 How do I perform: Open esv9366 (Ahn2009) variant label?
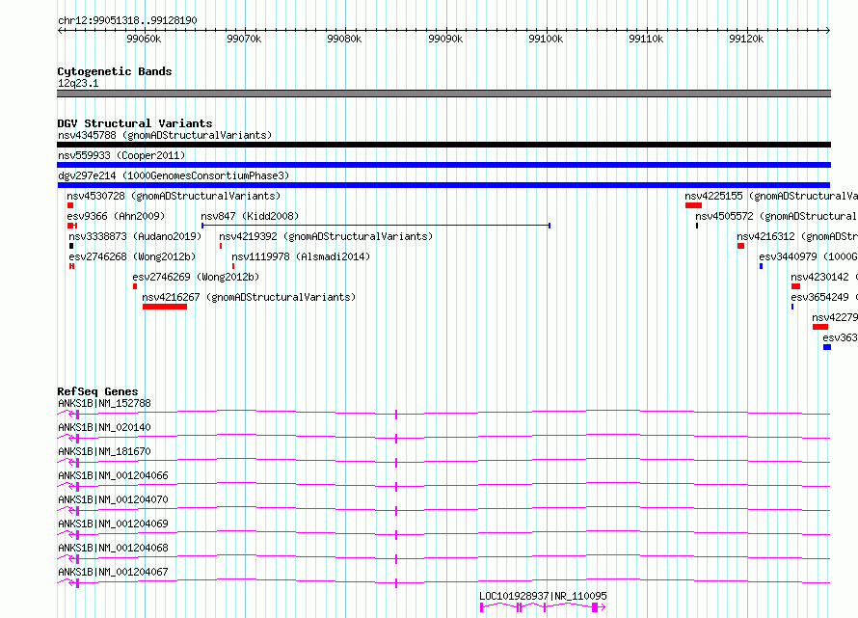(116, 216)
